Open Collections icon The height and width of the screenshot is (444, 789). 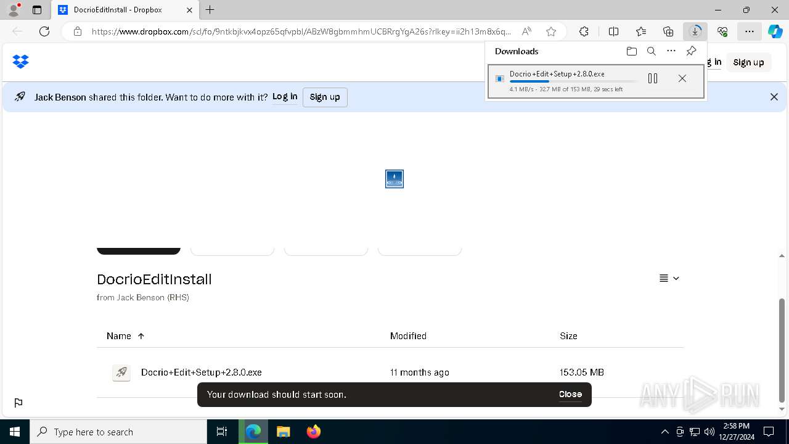(668, 31)
